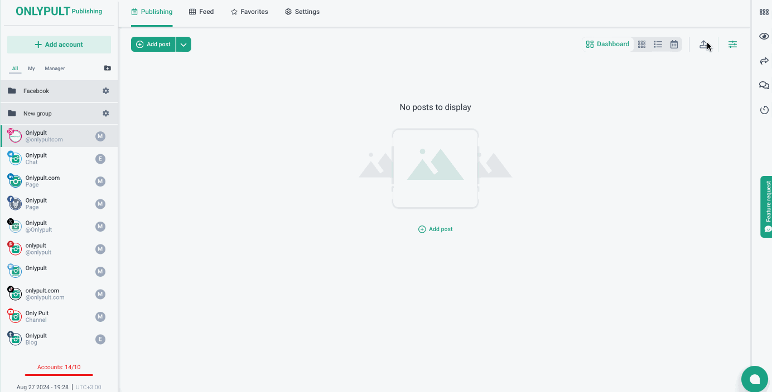Click Add post link below placeholder
Image resolution: width=772 pixels, height=392 pixels.
436,229
